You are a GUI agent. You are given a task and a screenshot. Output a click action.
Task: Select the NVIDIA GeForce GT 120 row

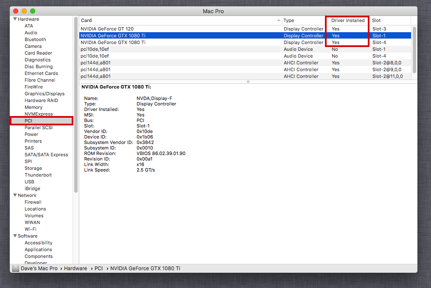tap(245, 29)
